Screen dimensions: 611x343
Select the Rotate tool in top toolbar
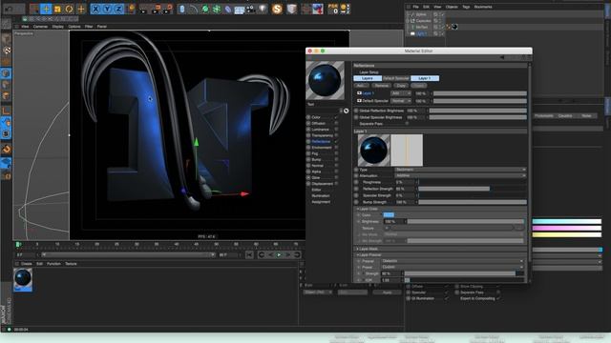(70, 9)
